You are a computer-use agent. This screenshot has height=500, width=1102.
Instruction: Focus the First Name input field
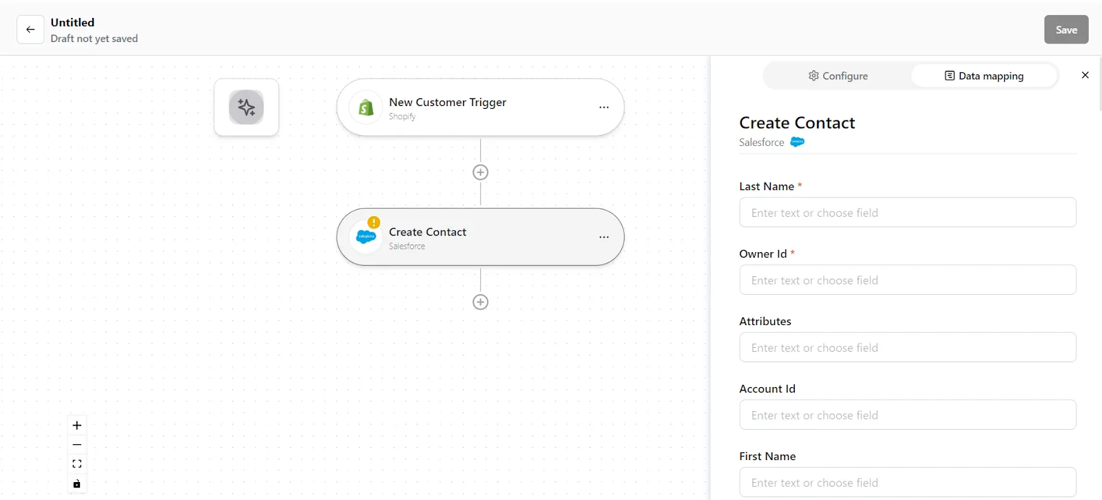pos(908,482)
